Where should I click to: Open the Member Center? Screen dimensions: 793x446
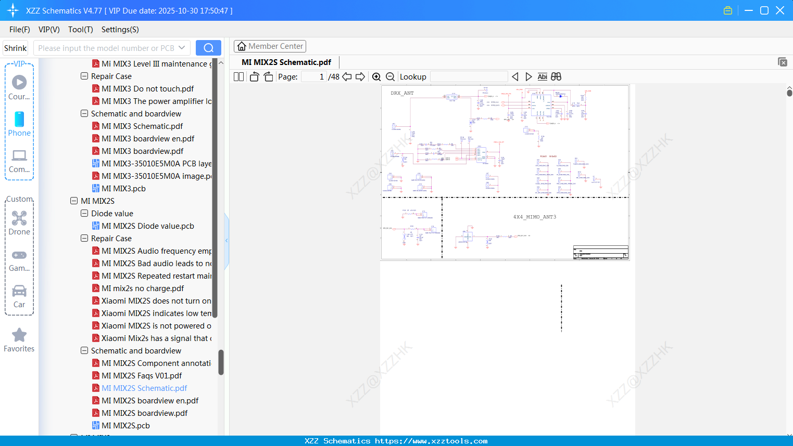tap(270, 46)
